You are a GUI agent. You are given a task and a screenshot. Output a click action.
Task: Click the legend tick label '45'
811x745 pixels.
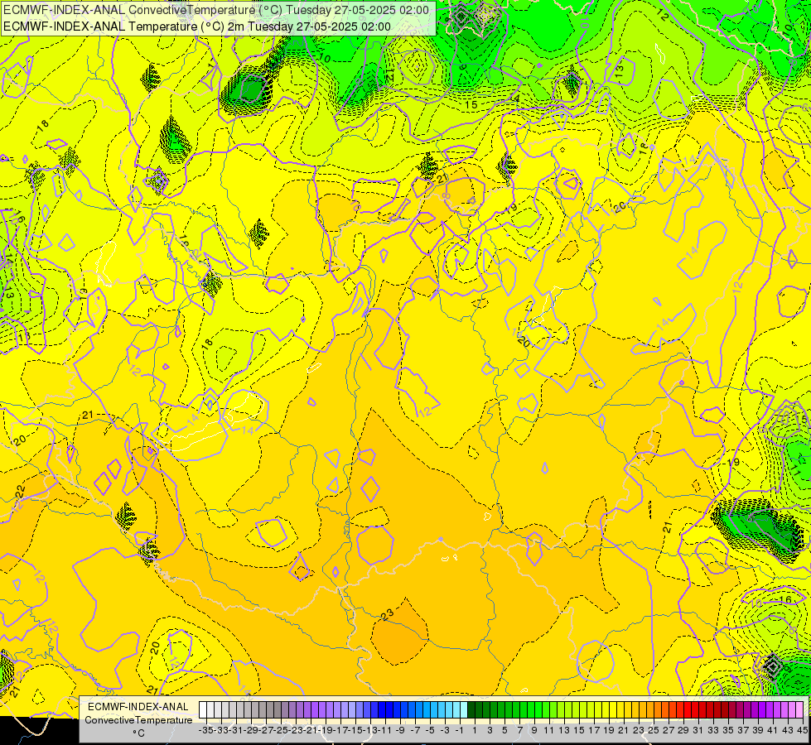tap(802, 731)
